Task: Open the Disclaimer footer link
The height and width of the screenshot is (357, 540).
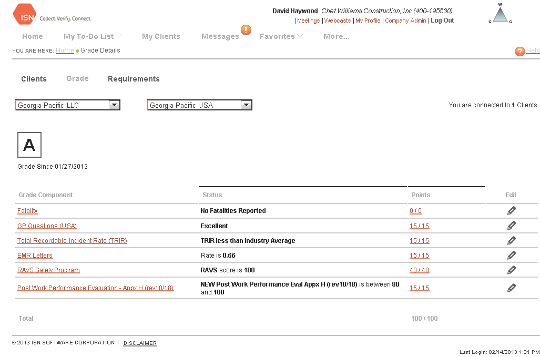Action: [140, 343]
